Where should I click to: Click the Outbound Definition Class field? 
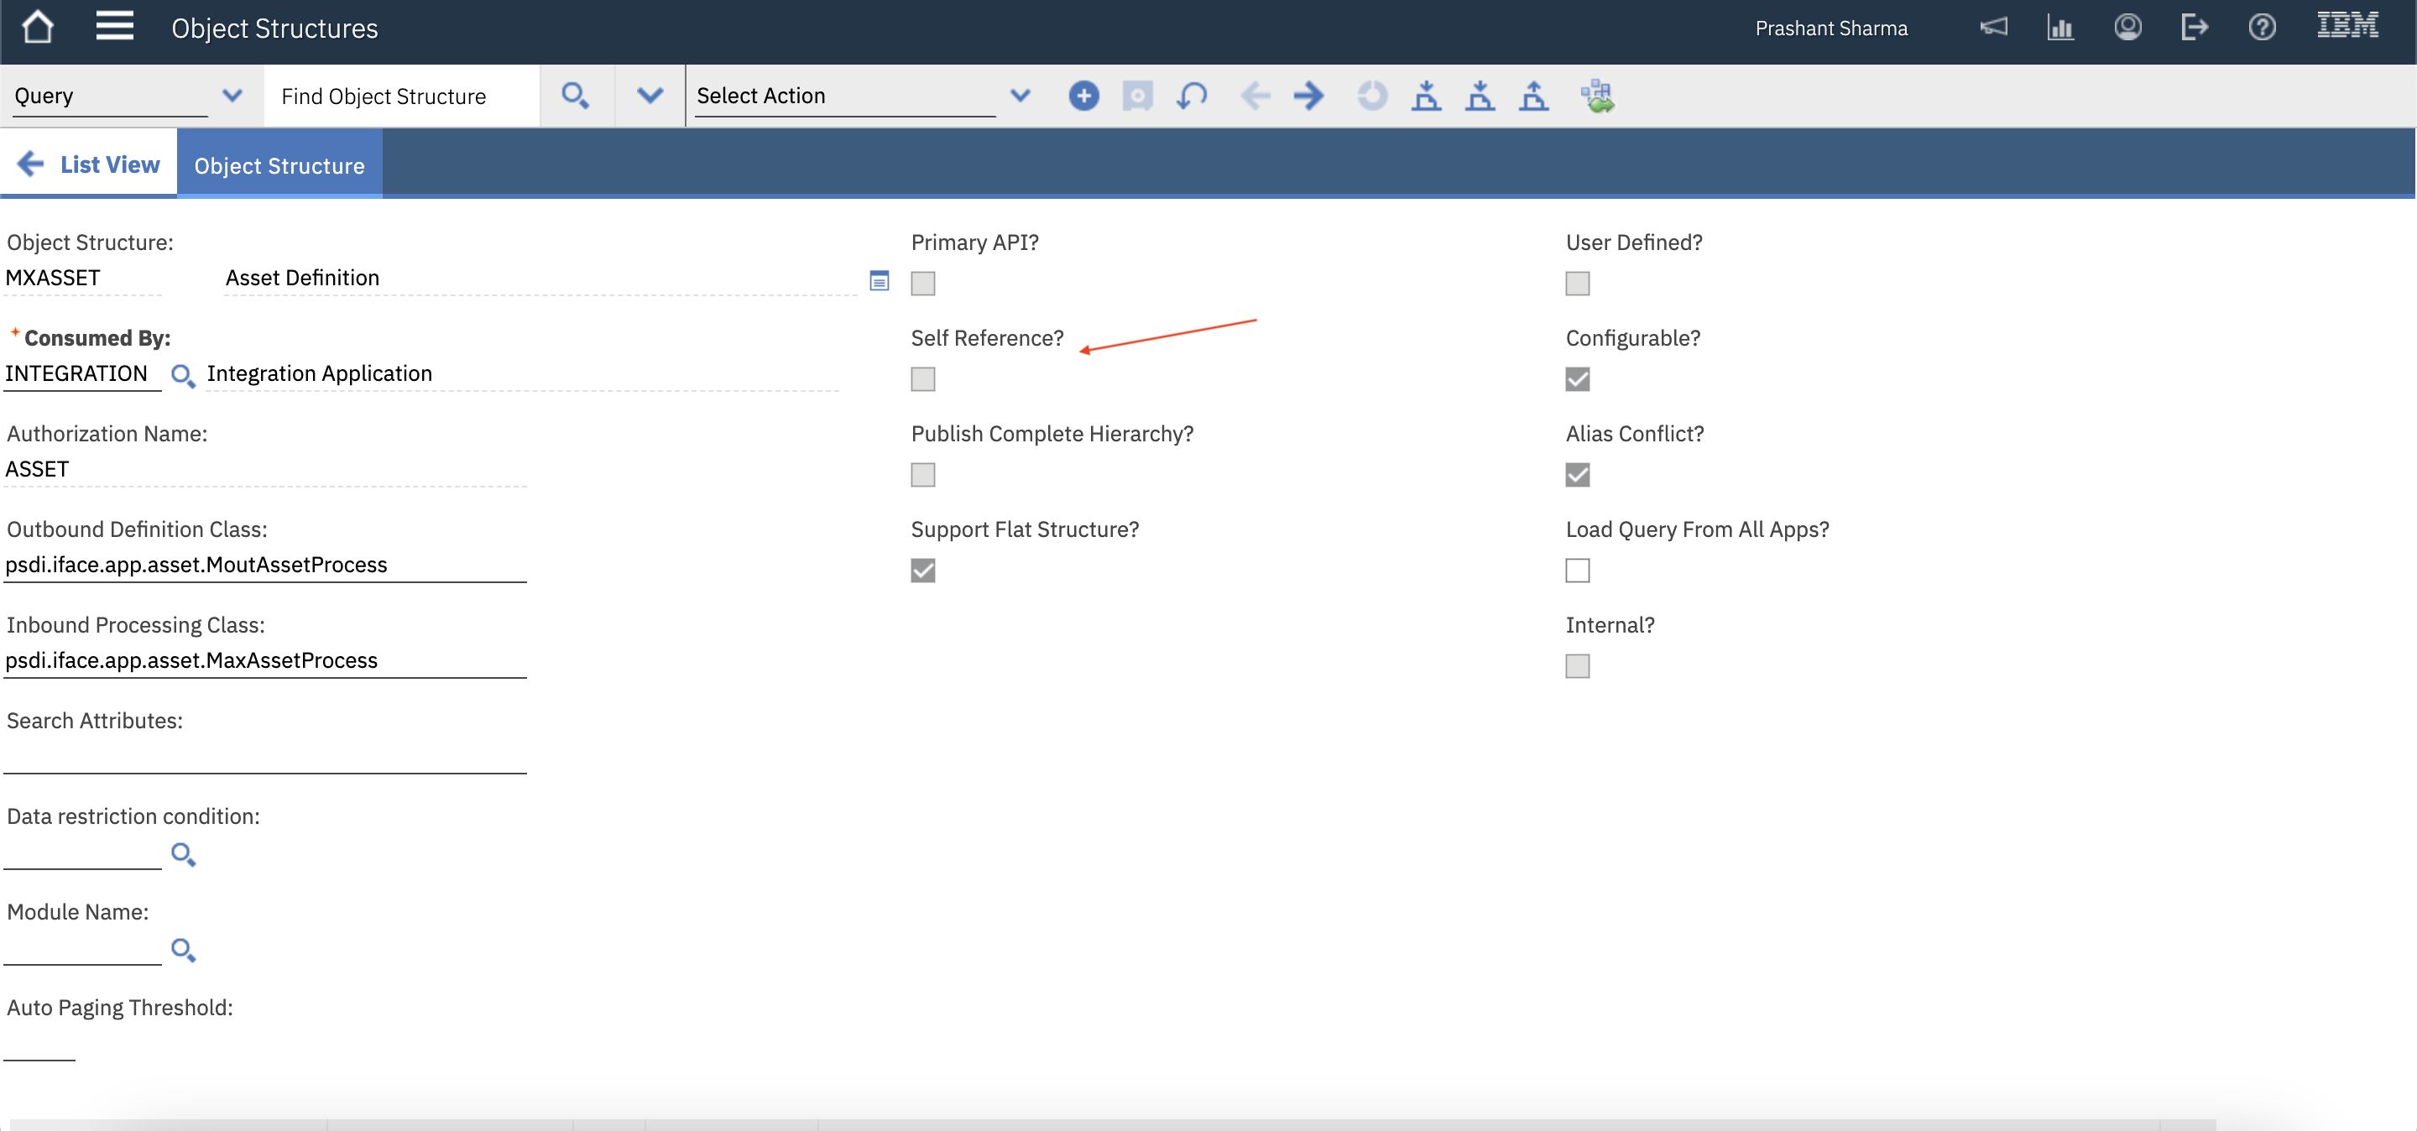click(264, 565)
